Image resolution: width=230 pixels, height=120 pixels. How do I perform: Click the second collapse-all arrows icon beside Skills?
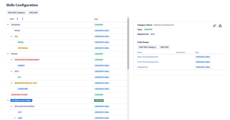point(23,19)
